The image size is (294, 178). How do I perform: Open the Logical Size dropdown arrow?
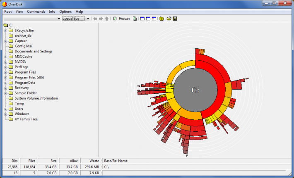(88, 19)
